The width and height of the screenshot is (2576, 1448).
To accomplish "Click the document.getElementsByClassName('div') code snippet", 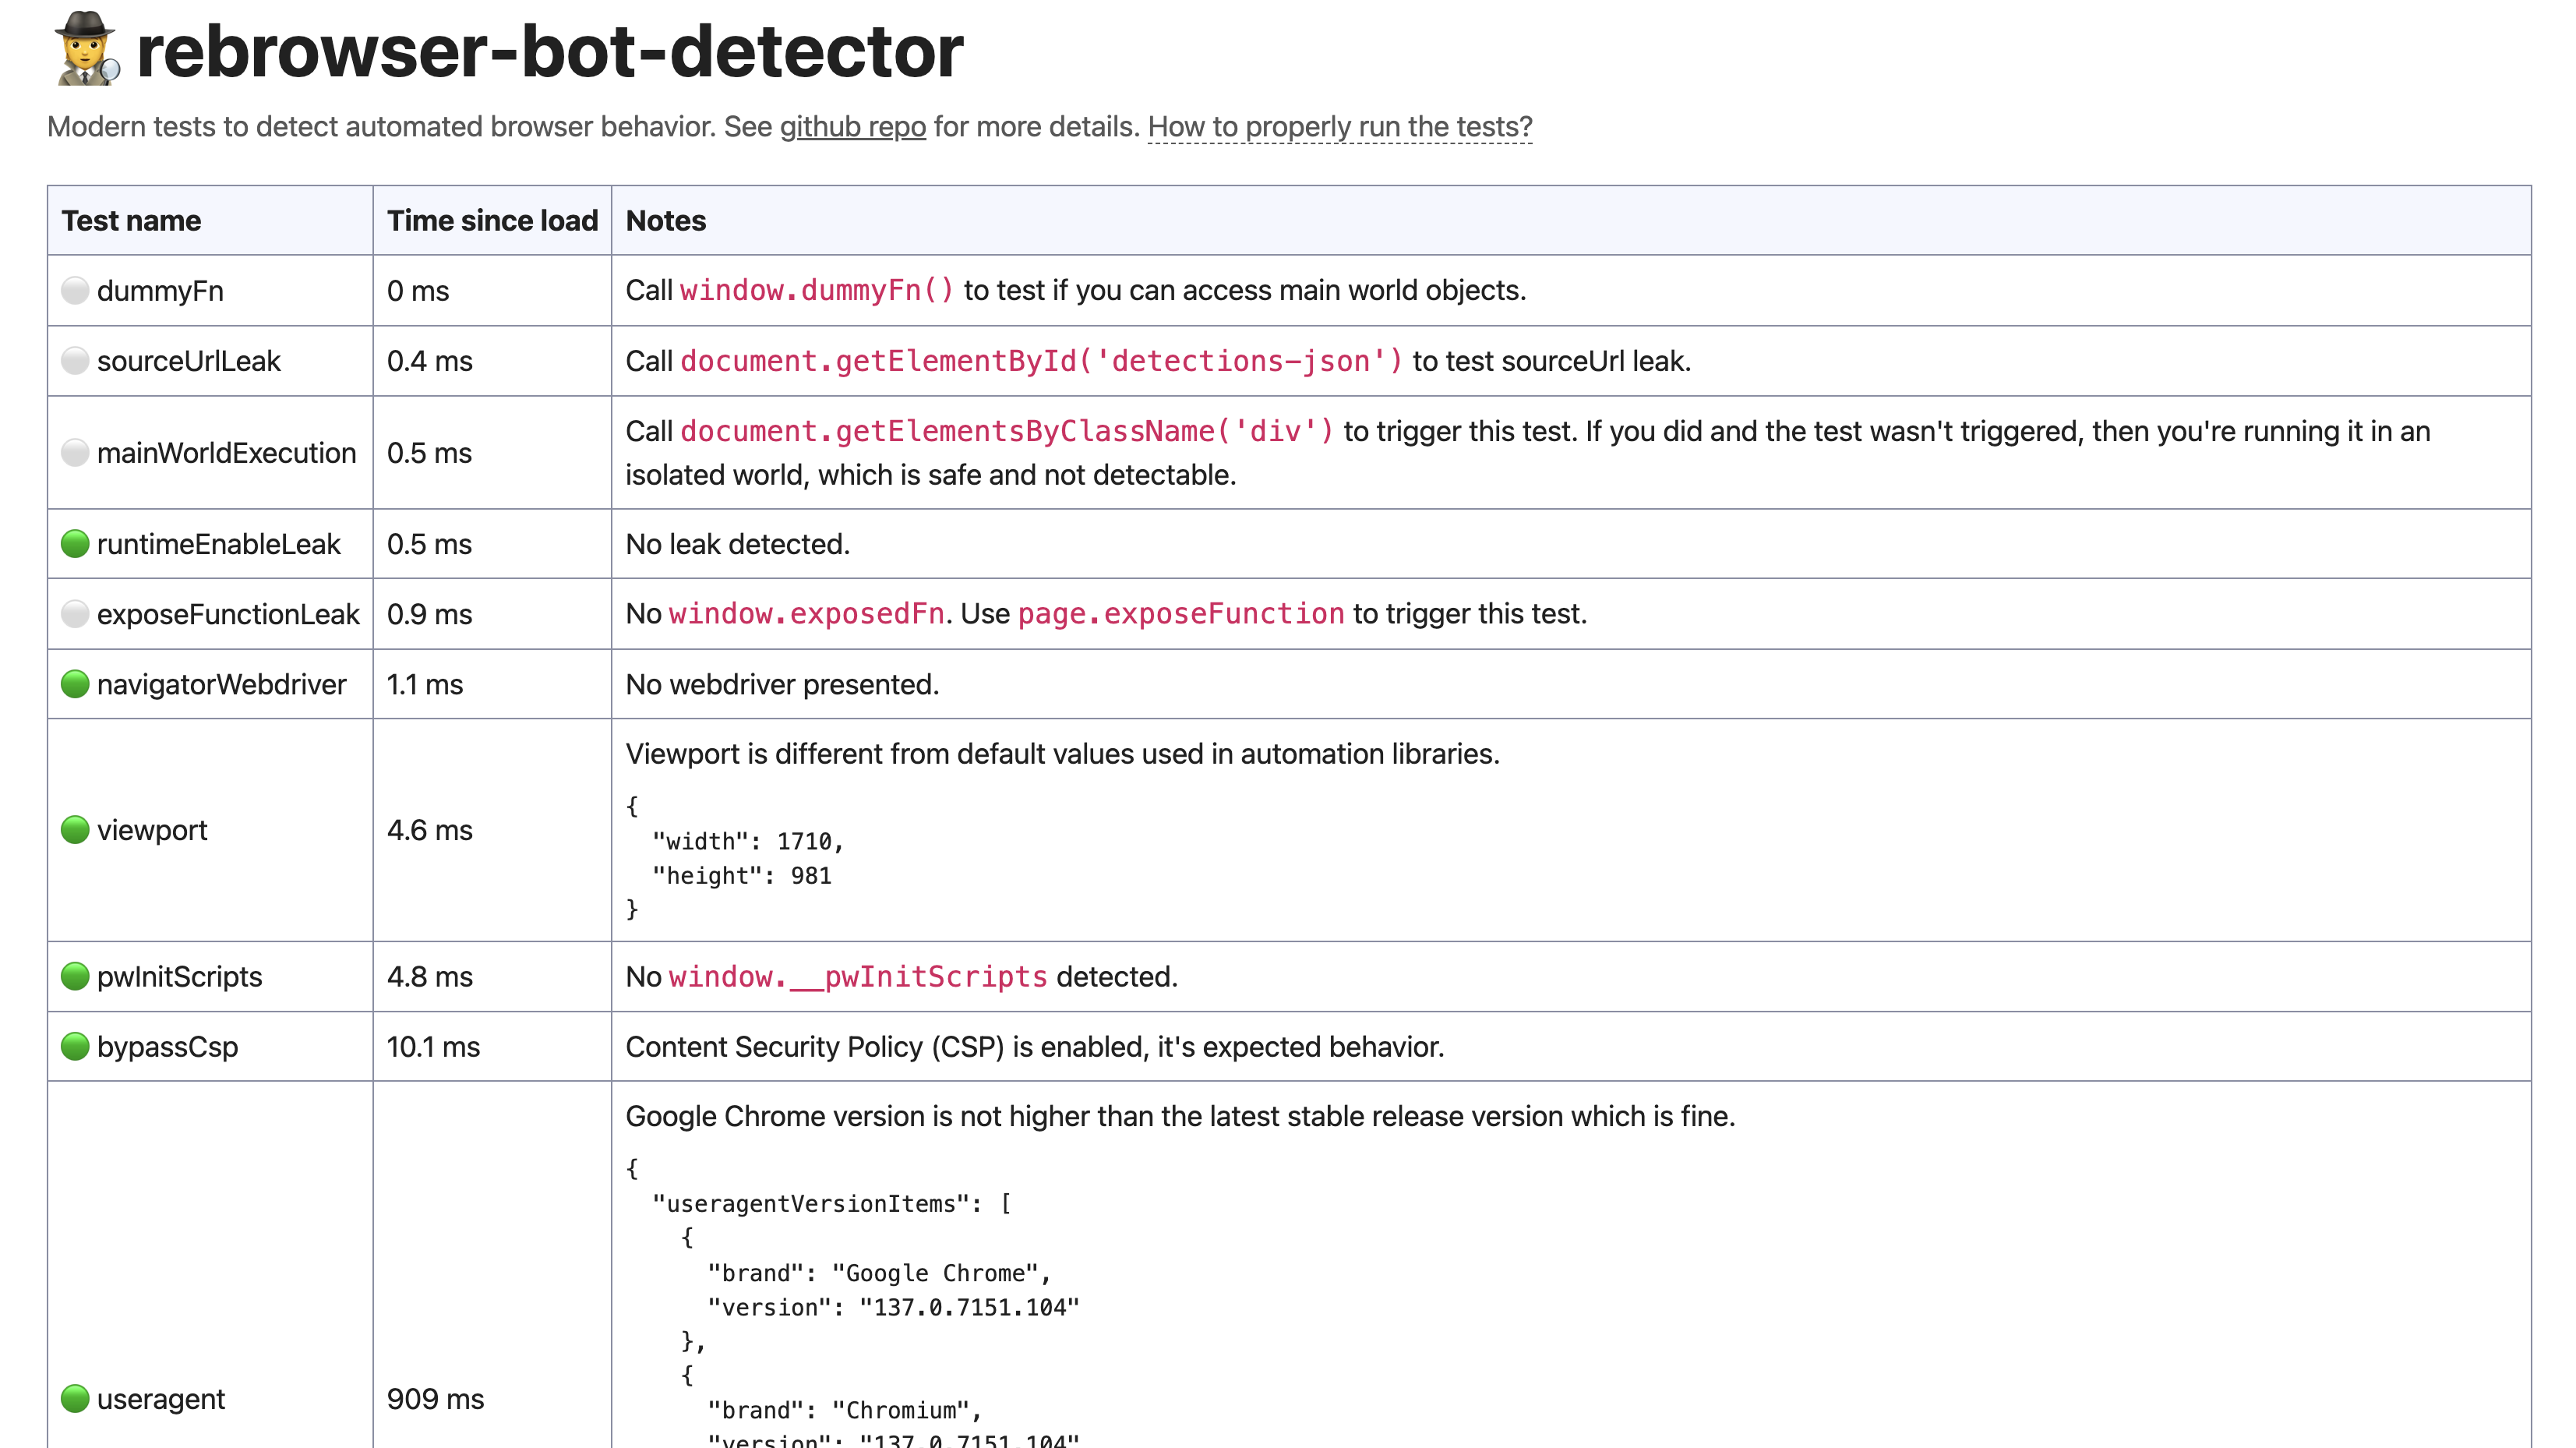I will click(1007, 431).
